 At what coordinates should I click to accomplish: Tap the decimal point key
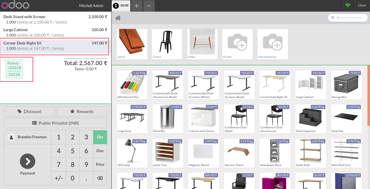(x=86, y=178)
